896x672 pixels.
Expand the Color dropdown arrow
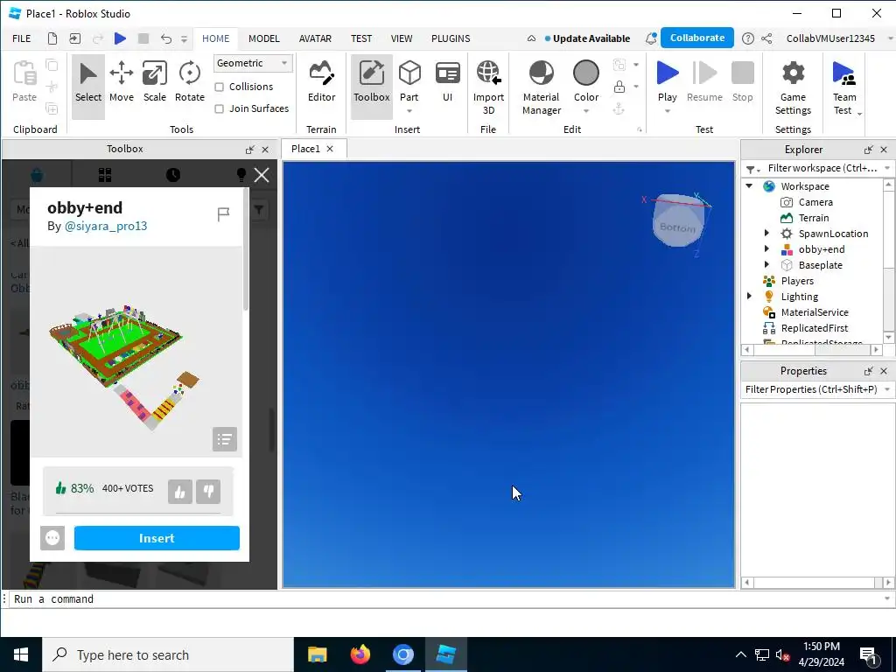(x=586, y=111)
